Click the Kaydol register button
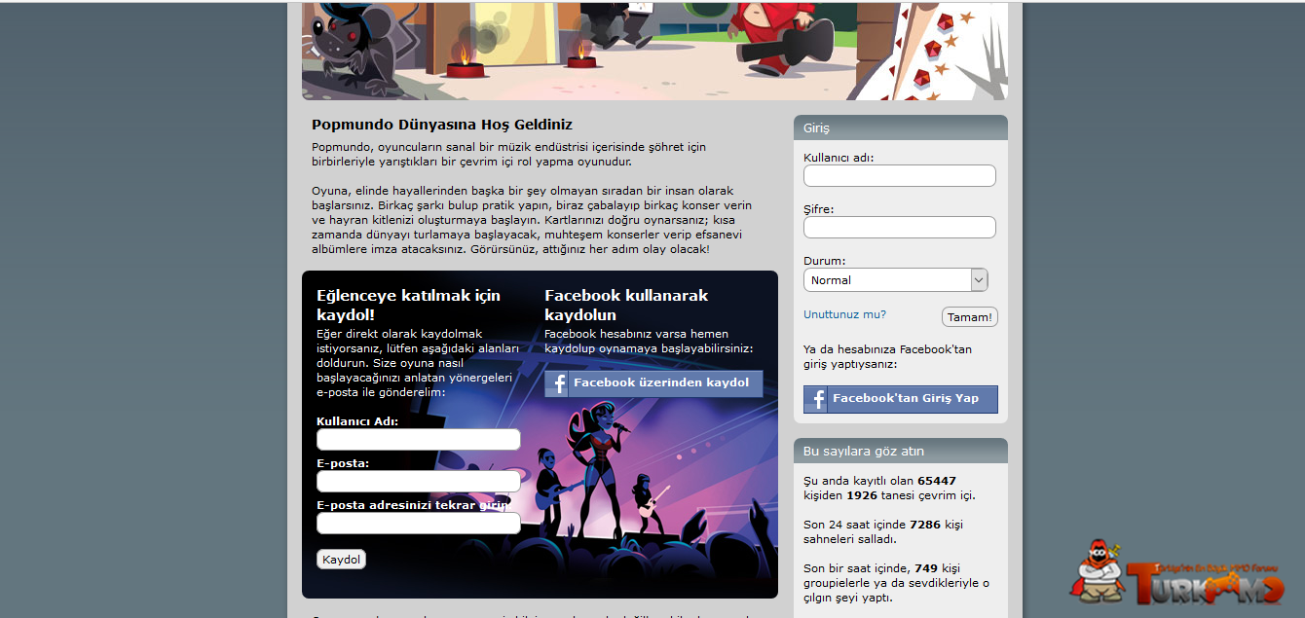This screenshot has height=618, width=1305. coord(342,560)
